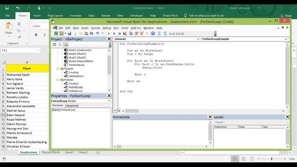The height and width of the screenshot is (167, 297).
Task: Click the Paste clipboard icon in Excel ribbon
Action: tap(9, 26)
